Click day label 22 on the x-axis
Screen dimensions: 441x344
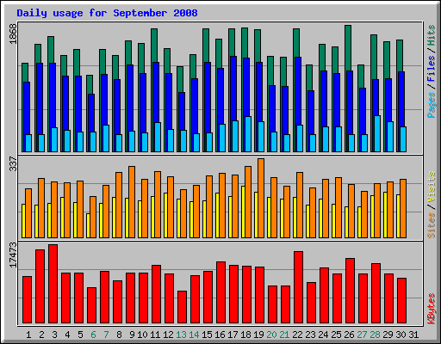pyautogui.click(x=297, y=335)
